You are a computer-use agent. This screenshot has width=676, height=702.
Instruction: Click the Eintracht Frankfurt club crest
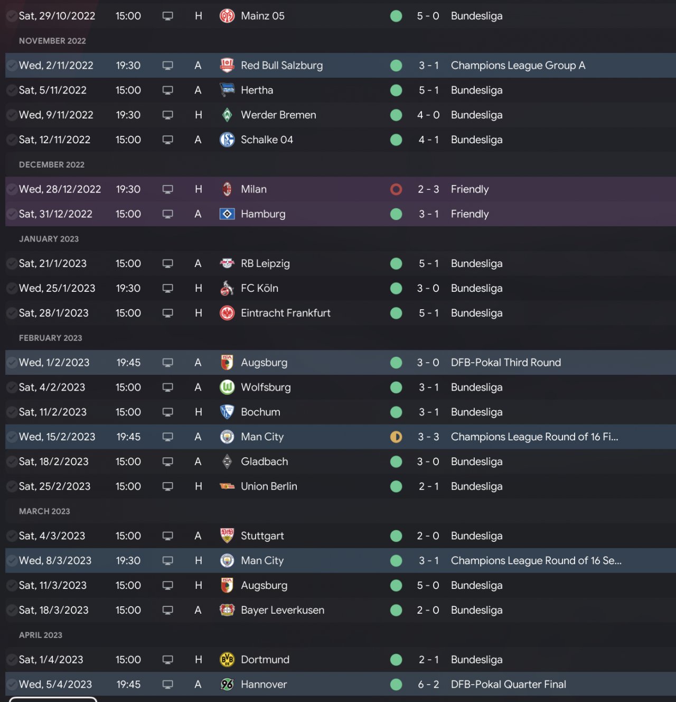pyautogui.click(x=227, y=313)
